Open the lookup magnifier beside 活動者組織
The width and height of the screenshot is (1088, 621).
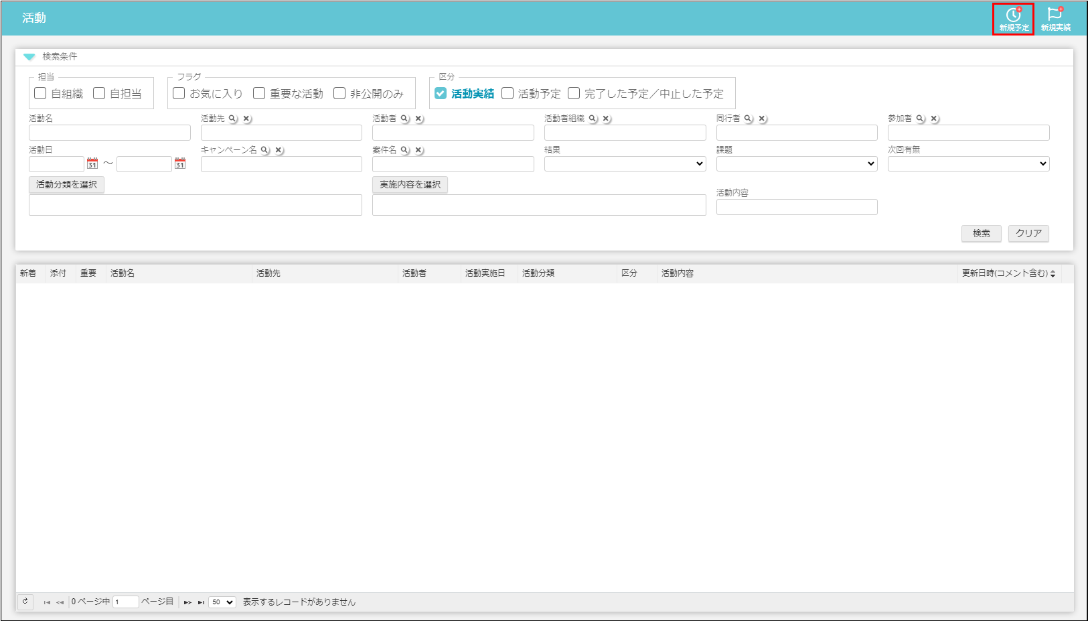[x=593, y=119]
